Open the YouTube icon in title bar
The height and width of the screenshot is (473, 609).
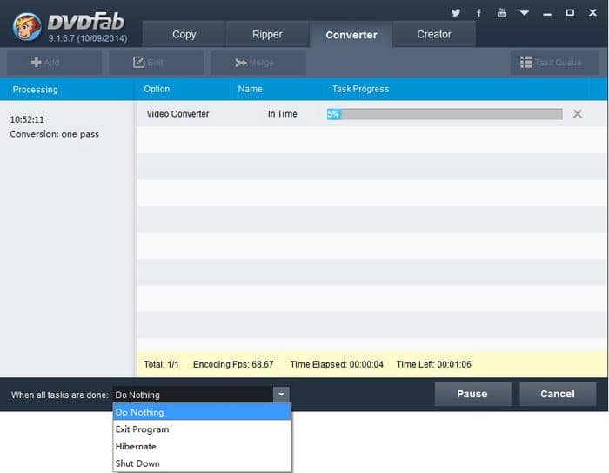pos(502,13)
